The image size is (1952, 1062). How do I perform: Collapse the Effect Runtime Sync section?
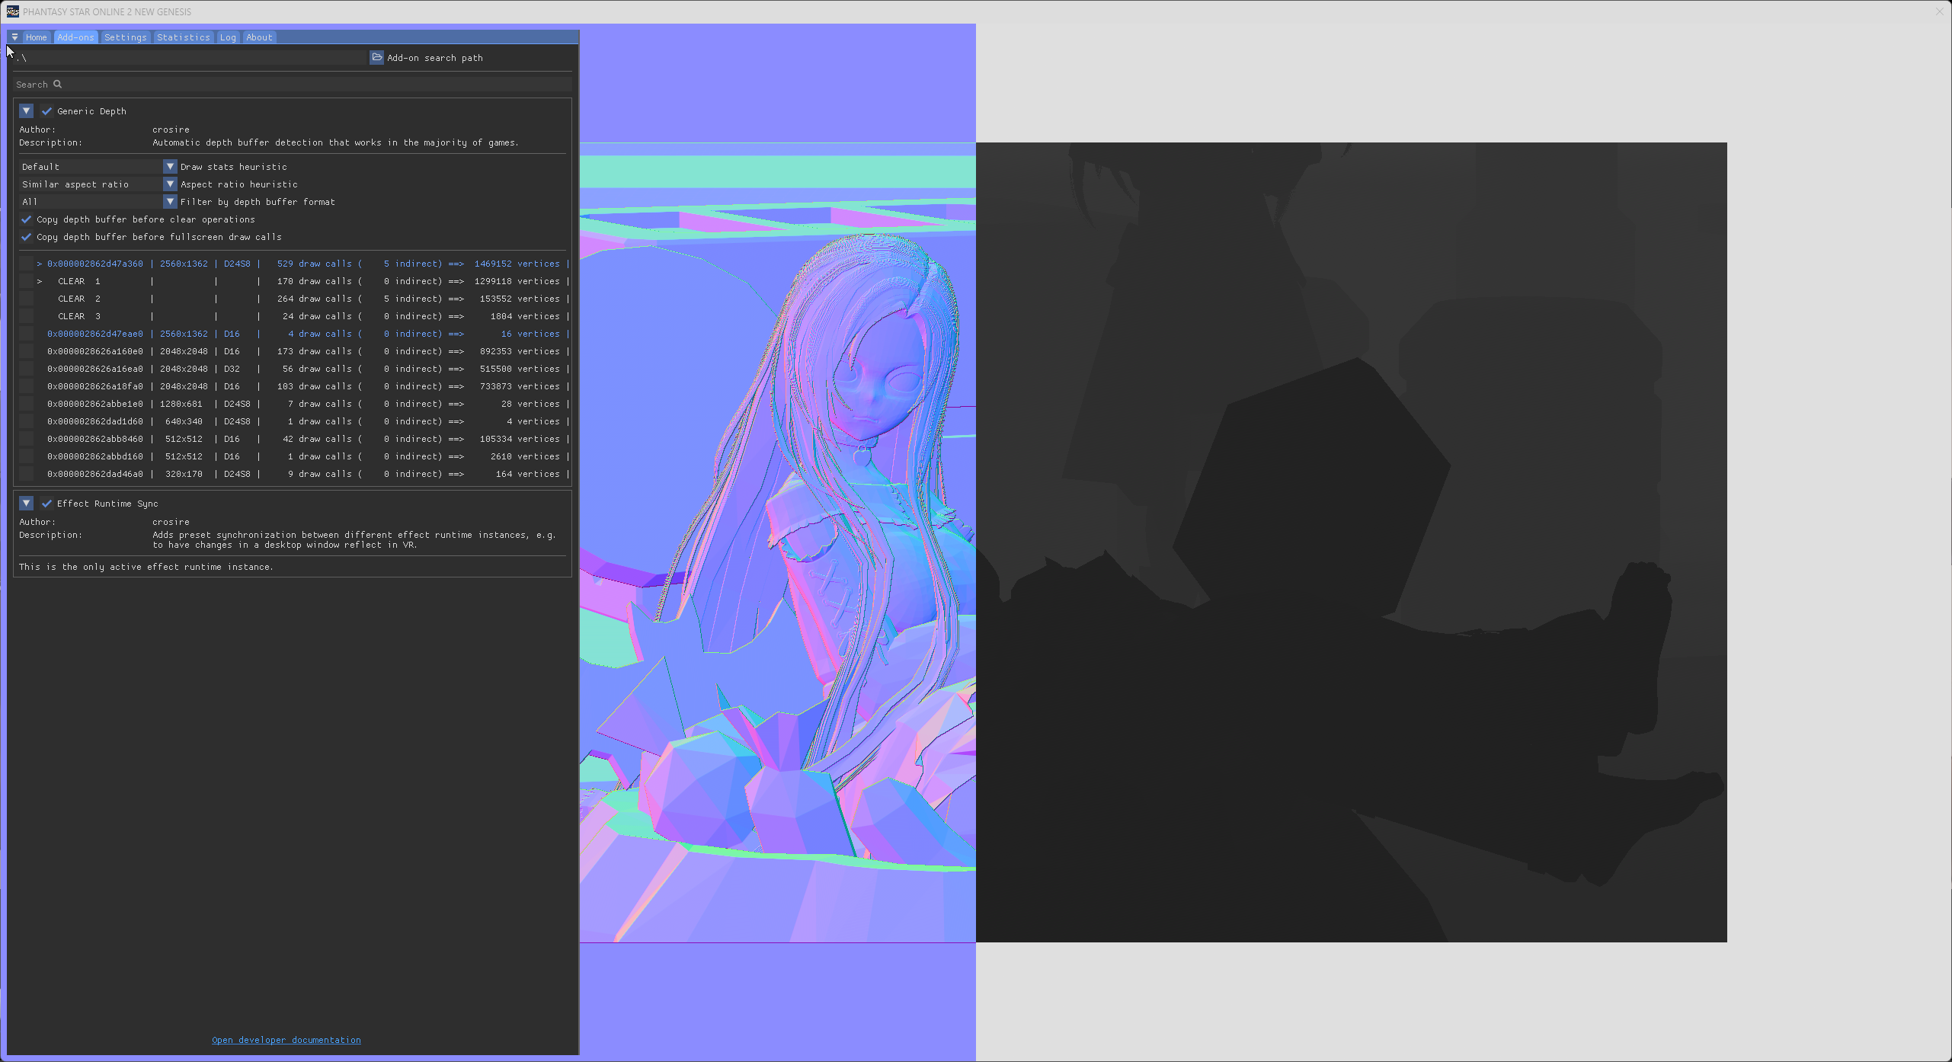(26, 504)
